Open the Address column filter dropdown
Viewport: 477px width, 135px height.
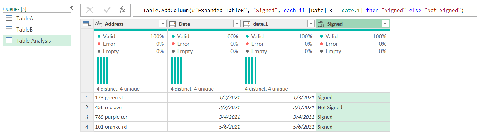[163, 24]
